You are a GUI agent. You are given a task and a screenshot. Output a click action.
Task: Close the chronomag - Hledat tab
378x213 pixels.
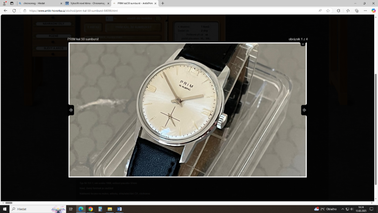(61, 3)
